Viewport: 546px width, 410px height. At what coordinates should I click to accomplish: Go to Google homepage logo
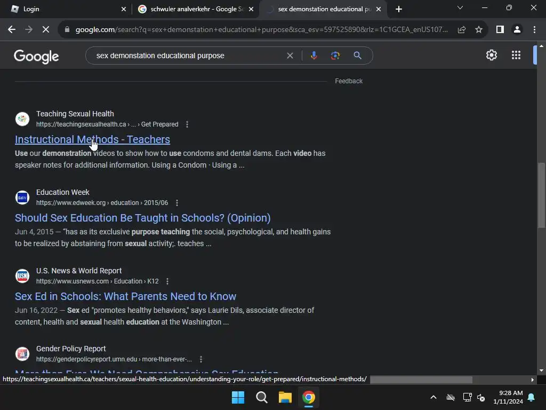[x=36, y=56]
